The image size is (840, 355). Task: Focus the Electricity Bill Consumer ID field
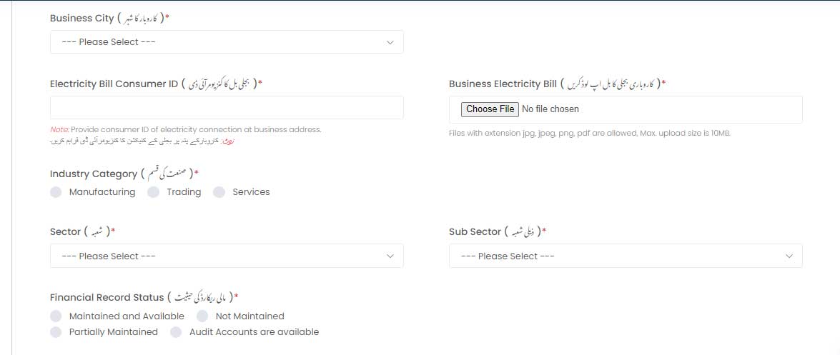[x=227, y=108]
